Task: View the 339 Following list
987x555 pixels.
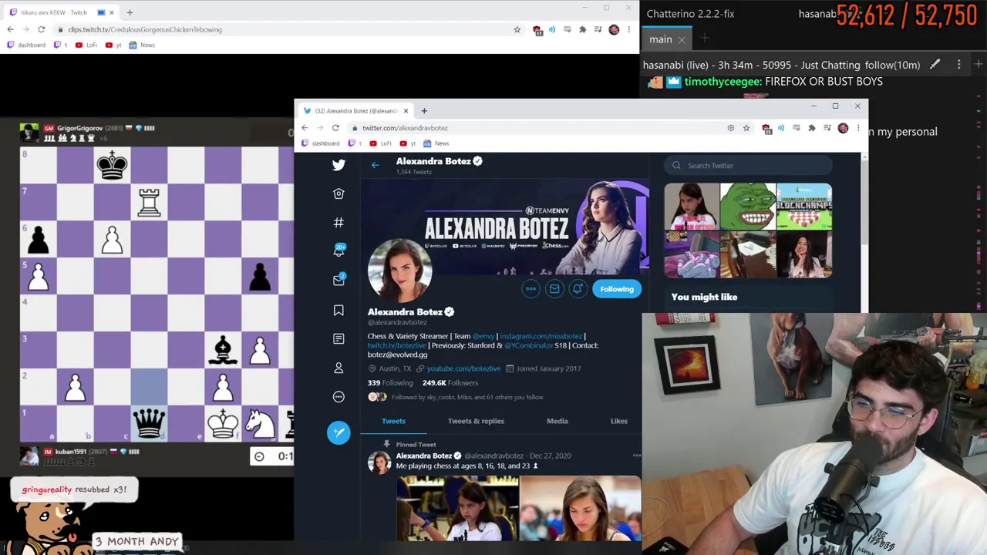Action: [390, 383]
